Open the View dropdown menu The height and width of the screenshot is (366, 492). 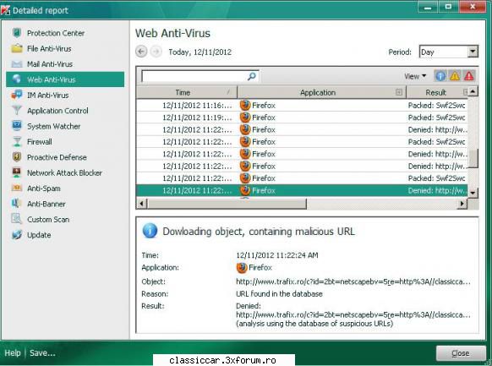(x=415, y=76)
